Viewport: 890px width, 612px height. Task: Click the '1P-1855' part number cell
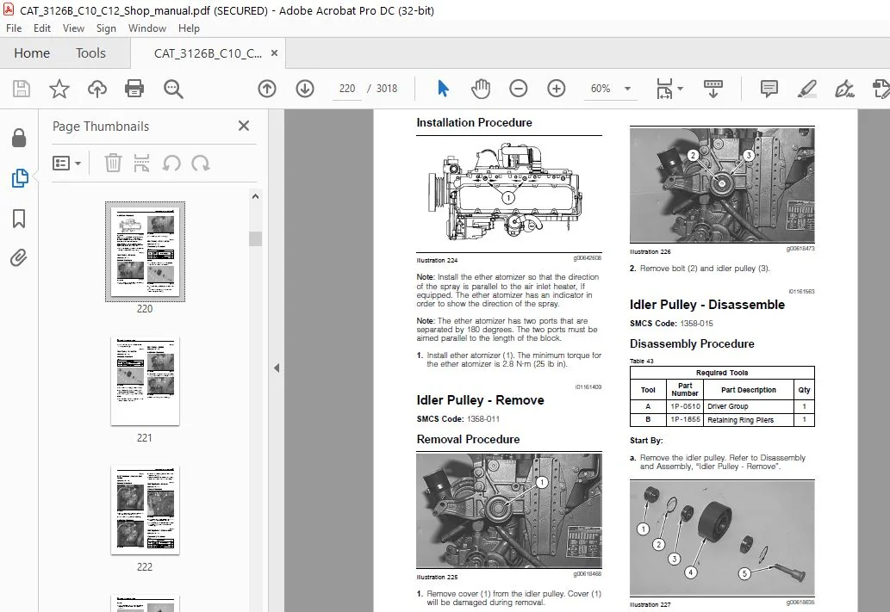click(x=685, y=420)
